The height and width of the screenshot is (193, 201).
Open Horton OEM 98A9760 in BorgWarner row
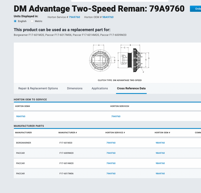point(160,143)
